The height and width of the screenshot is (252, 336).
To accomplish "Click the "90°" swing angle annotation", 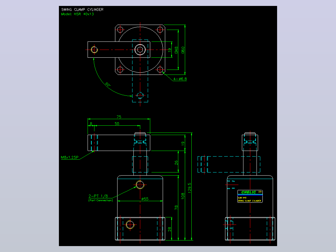I will point(108,84).
